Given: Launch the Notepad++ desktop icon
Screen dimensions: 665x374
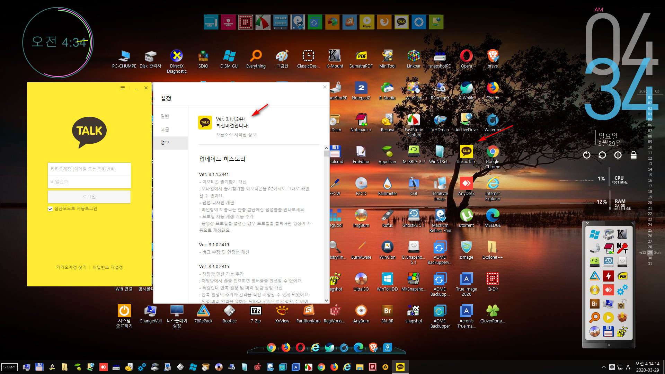Looking at the screenshot, I should (361, 123).
